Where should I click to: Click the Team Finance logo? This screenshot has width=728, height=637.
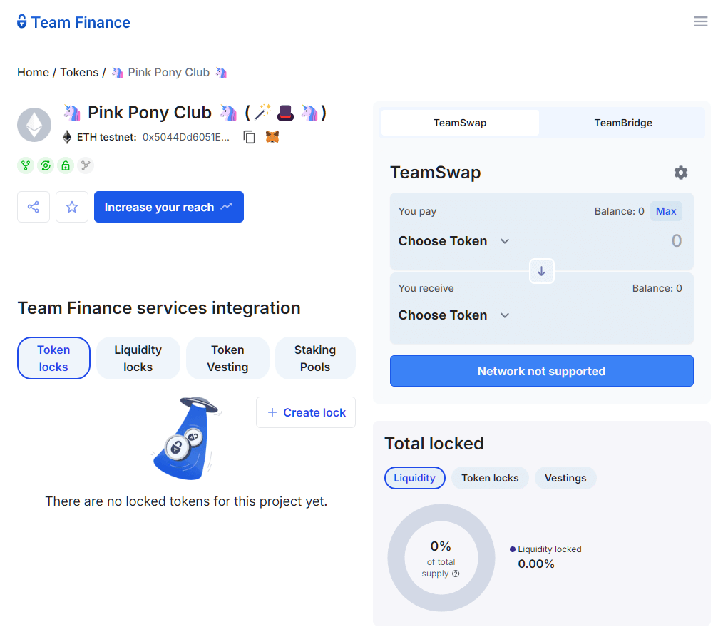[73, 22]
